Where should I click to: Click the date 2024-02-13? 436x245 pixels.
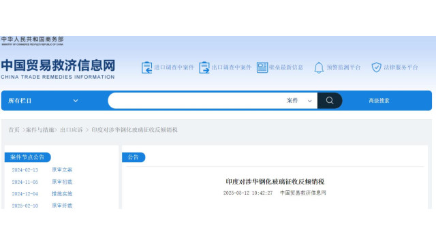[25, 170]
